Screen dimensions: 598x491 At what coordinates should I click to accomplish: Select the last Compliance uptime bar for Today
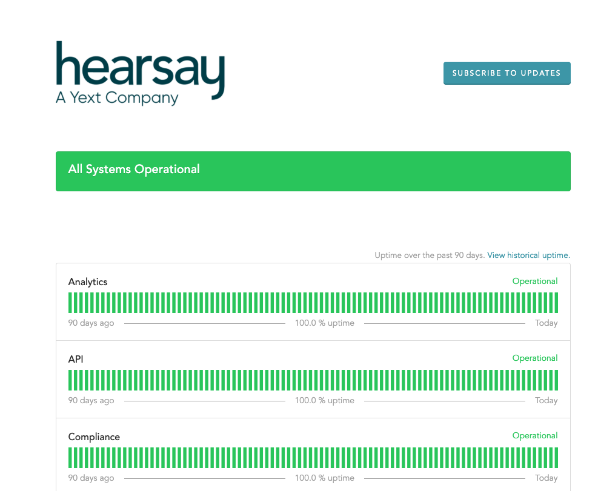(x=556, y=458)
